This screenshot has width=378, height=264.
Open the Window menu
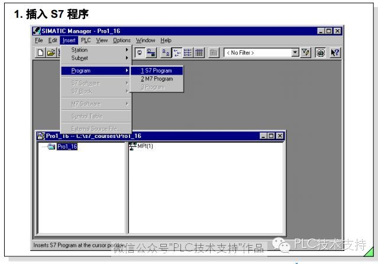pyautogui.click(x=146, y=40)
